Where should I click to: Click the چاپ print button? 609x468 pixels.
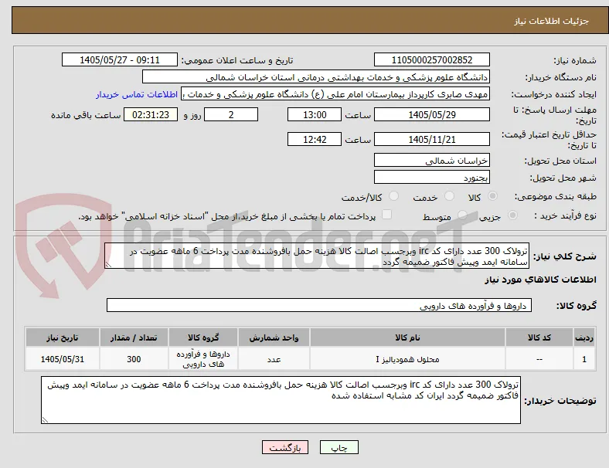click(339, 447)
